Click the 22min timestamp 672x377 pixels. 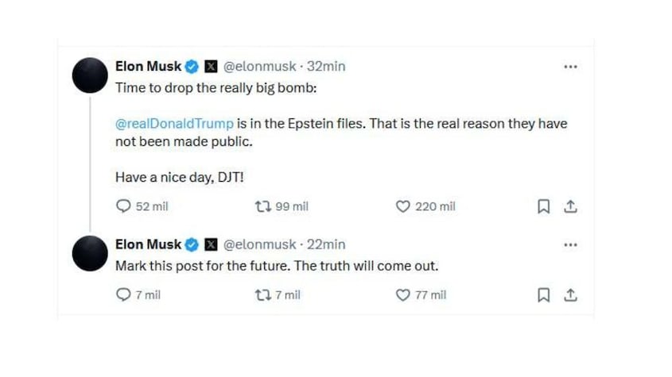(326, 244)
